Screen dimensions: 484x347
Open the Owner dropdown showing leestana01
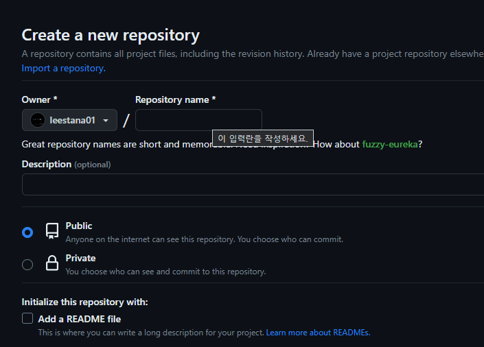coord(69,120)
